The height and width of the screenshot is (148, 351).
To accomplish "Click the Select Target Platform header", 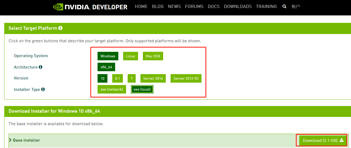I will tap(33, 28).
